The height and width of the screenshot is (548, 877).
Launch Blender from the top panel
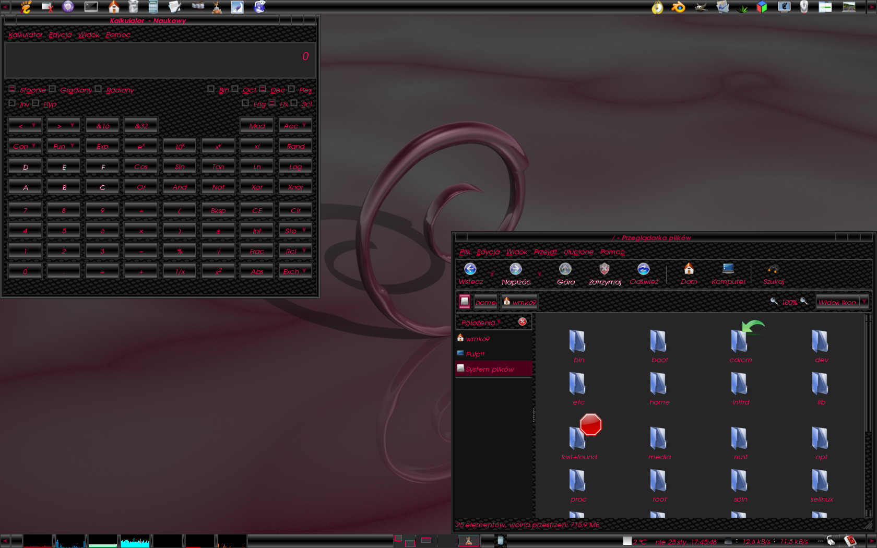coord(678,7)
